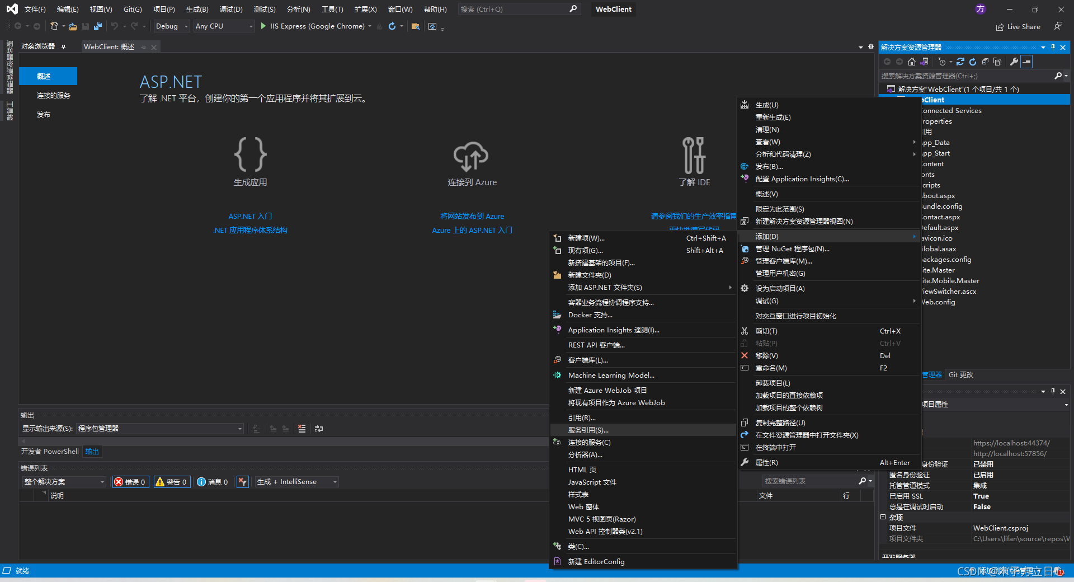This screenshot has width=1074, height=582.
Task: Toggle the Messages 0 filter button
Action: (x=213, y=482)
